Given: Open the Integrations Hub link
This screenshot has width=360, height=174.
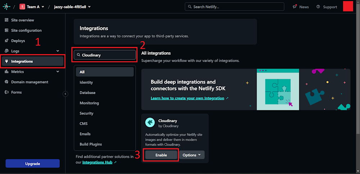Looking at the screenshot, I should point(98,162).
